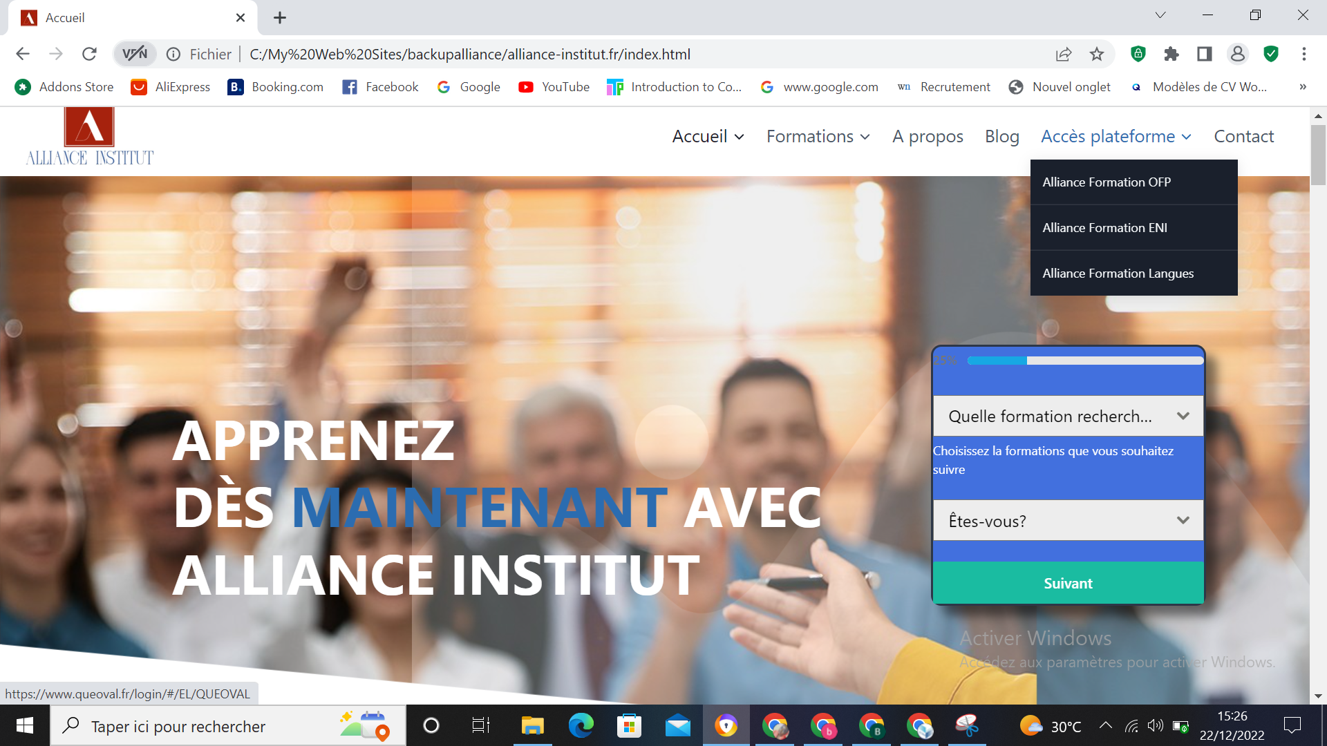Launch Microsoft Edge from taskbar
Viewport: 1327px width, 746px height.
581,725
